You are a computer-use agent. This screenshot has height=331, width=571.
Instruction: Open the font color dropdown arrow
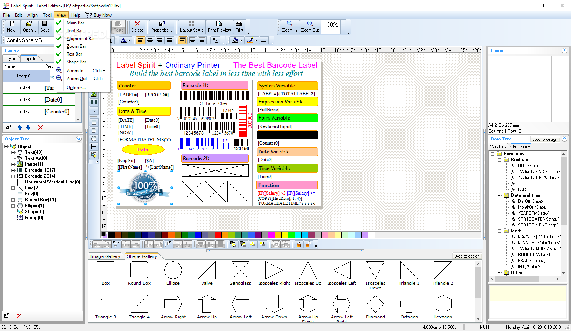129,40
